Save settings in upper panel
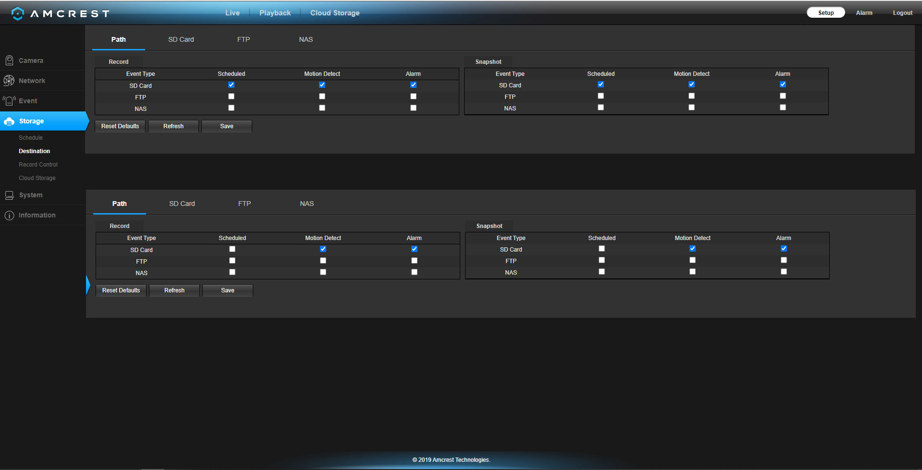 click(x=227, y=126)
